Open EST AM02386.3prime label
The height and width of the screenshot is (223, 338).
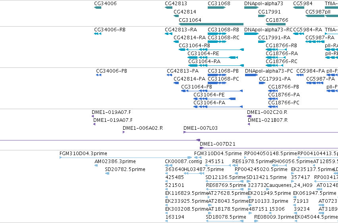(x=115, y=161)
